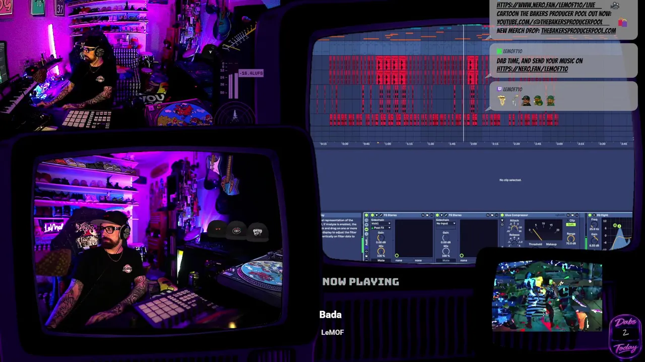This screenshot has width=645, height=362.
Task: Click the 1:00 marker on time ruler
Action: 388,144
